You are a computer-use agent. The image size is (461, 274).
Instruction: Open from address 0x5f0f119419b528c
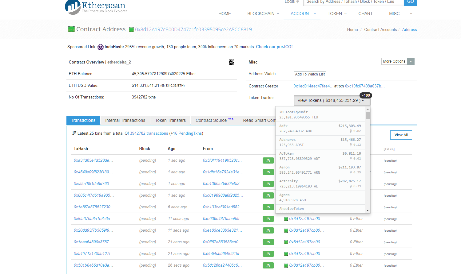click(x=222, y=160)
